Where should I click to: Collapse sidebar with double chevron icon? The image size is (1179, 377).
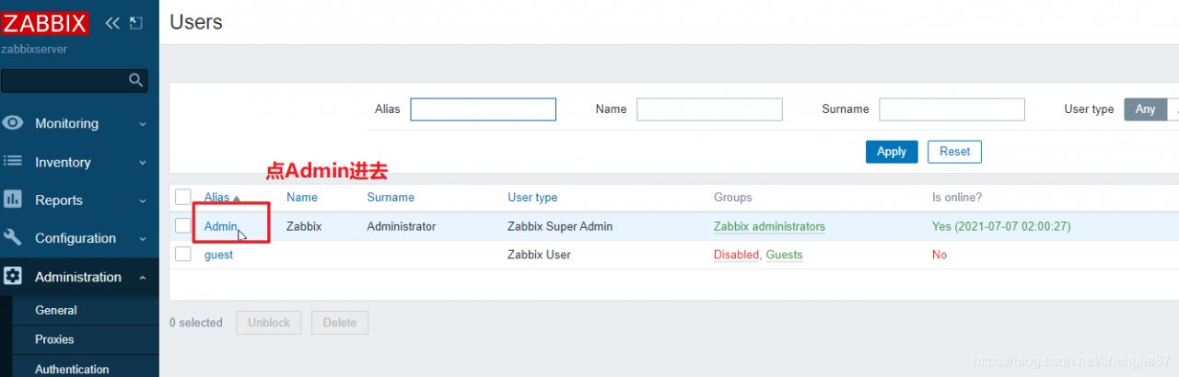112,23
